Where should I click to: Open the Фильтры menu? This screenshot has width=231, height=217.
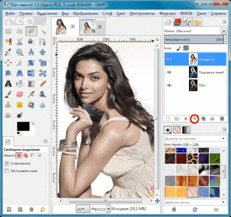[x=167, y=13]
